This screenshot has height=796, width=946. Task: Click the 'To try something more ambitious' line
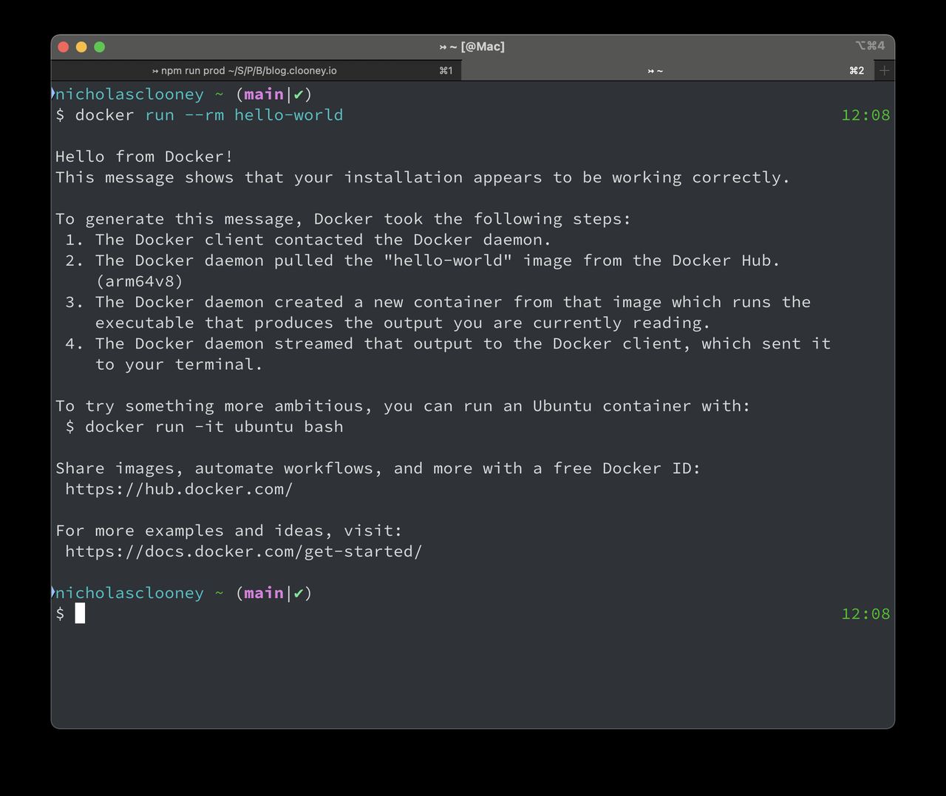click(x=403, y=406)
